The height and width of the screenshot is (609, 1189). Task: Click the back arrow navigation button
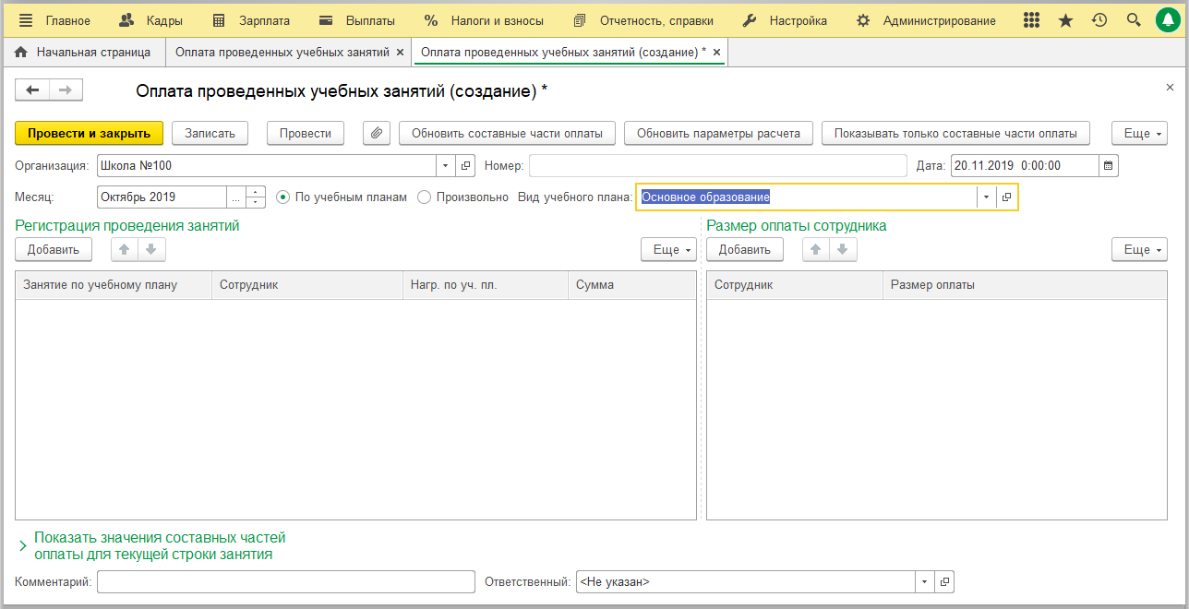(x=32, y=90)
